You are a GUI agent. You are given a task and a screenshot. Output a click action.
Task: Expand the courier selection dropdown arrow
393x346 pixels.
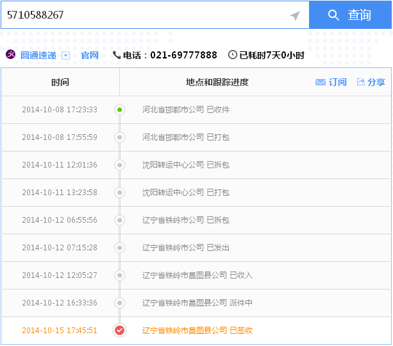65,55
